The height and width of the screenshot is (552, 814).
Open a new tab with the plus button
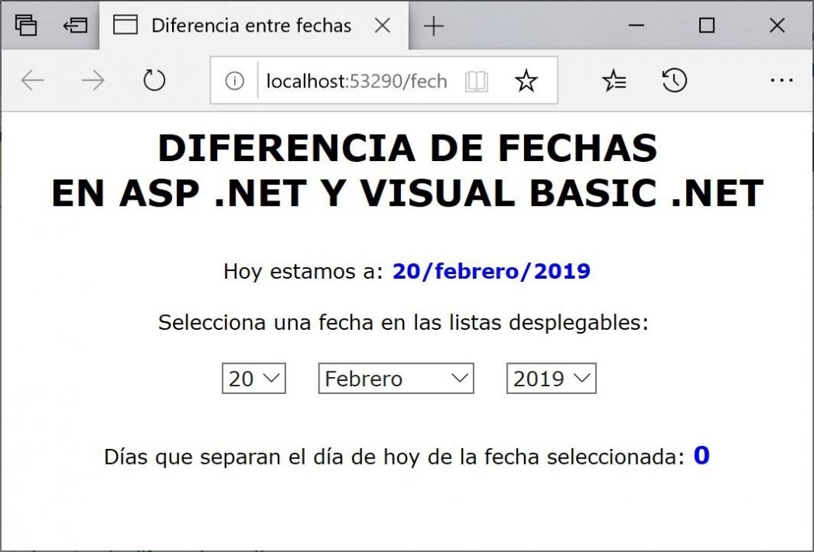coord(433,25)
